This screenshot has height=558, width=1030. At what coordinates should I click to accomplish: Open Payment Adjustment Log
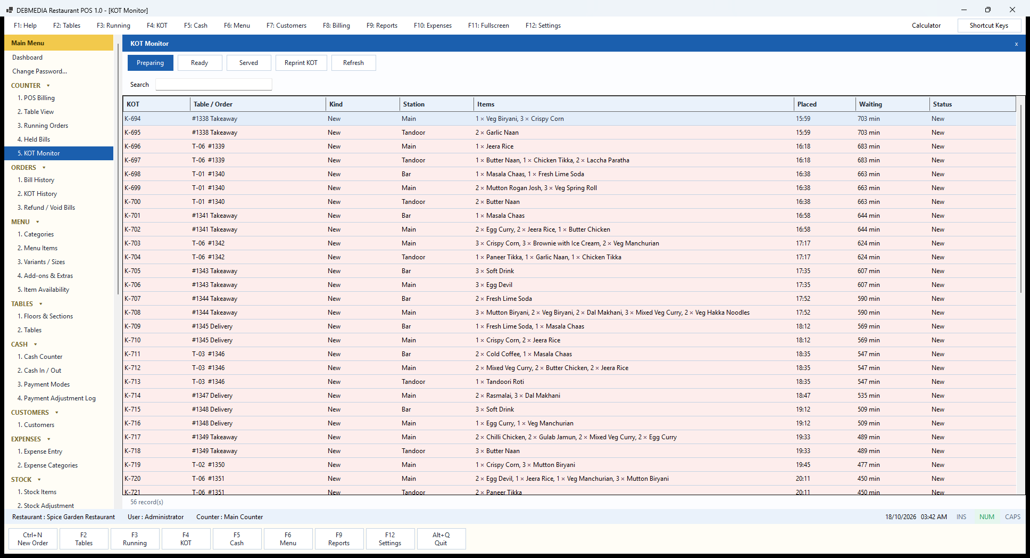click(x=59, y=398)
